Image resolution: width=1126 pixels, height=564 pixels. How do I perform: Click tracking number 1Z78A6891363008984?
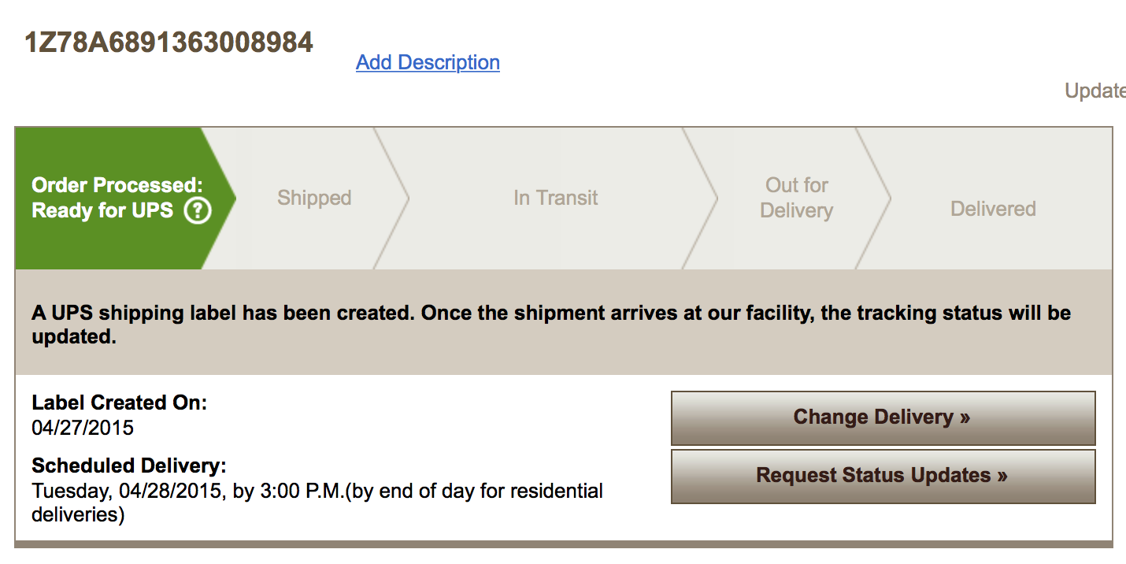coord(169,42)
